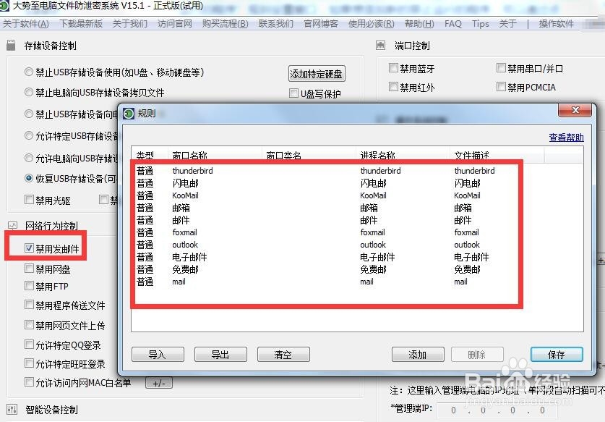Toggle U盘写保护 checkbox
Image resolution: width=605 pixels, height=422 pixels.
point(293,93)
